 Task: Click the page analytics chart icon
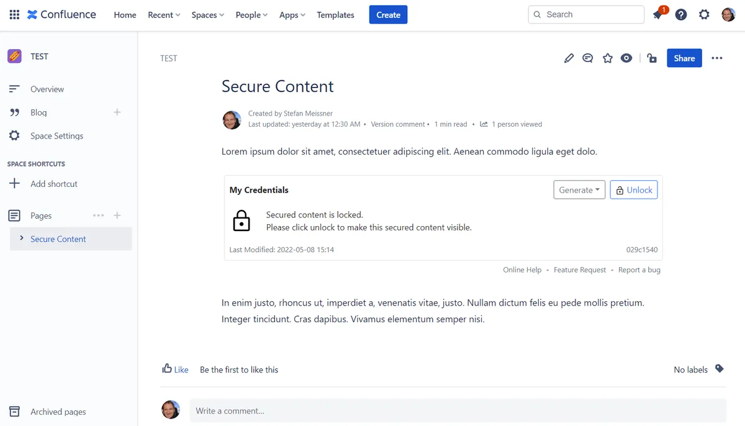coord(484,124)
